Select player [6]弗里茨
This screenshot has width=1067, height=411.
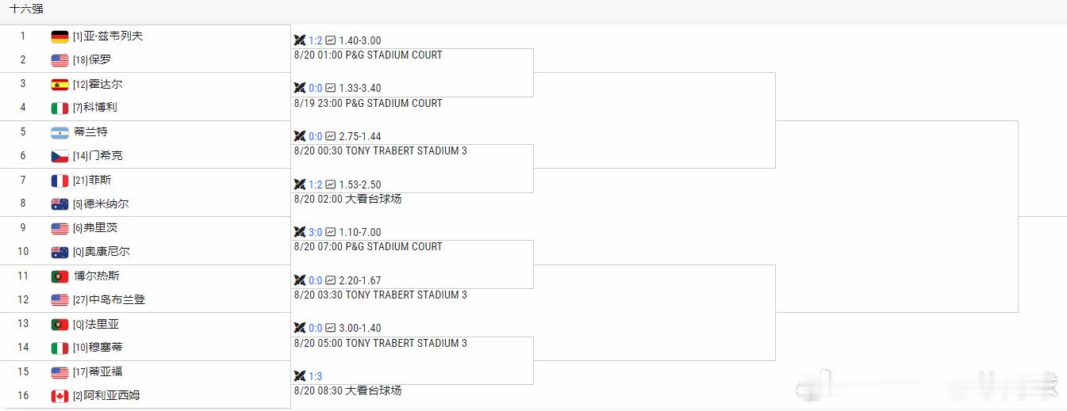pyautogui.click(x=95, y=227)
